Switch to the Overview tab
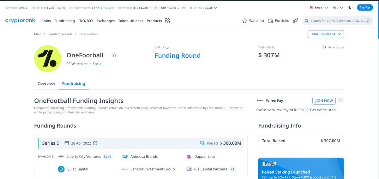 coord(46,84)
